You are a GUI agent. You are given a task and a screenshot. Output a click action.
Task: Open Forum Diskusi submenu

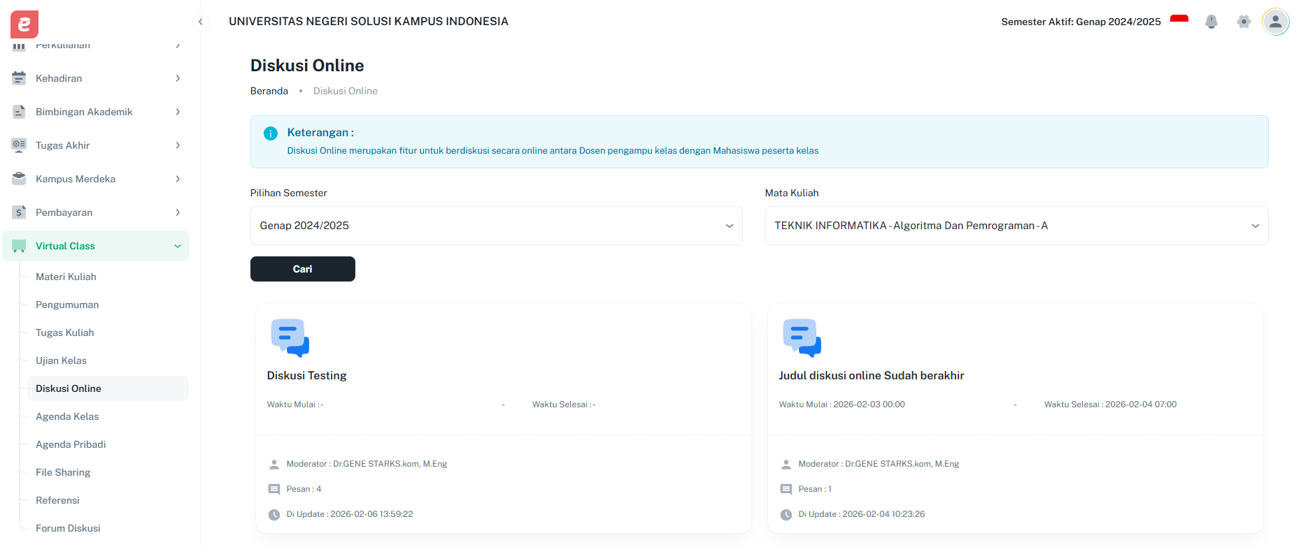[x=68, y=528]
